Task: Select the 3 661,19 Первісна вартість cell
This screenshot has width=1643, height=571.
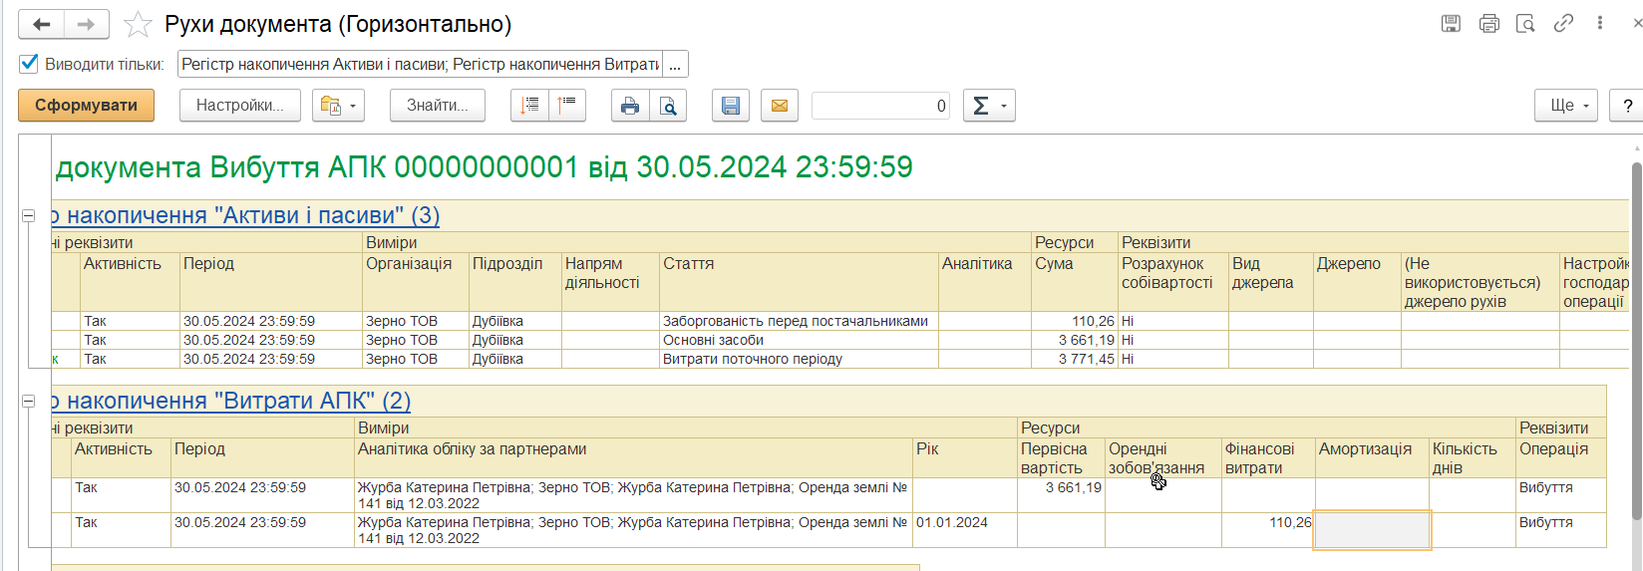Action: 1061,495
